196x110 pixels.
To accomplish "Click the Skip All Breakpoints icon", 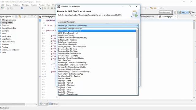I will click(x=40, y=8).
